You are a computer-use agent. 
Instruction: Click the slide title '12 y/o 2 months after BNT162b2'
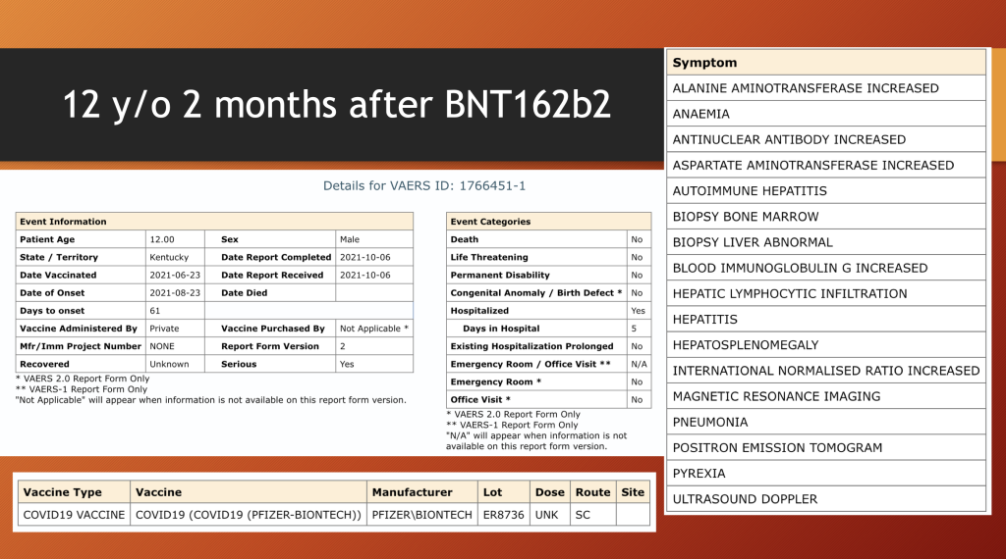click(337, 104)
